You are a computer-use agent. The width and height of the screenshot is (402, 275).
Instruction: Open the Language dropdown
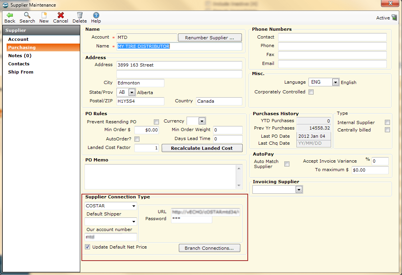(334, 82)
